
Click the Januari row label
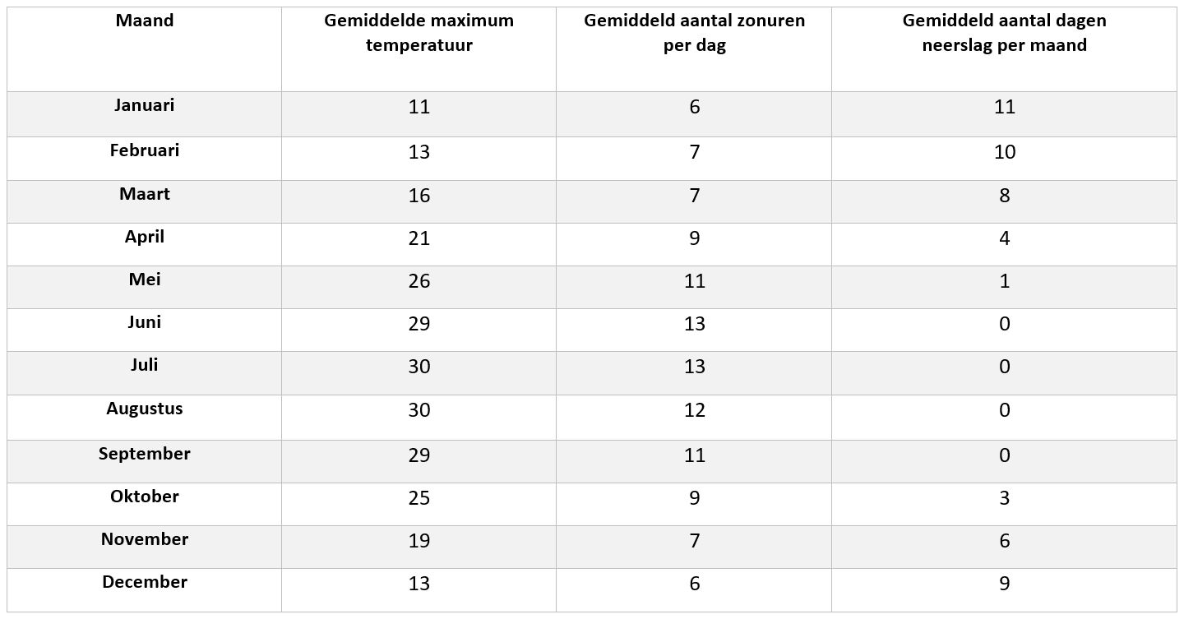145,105
